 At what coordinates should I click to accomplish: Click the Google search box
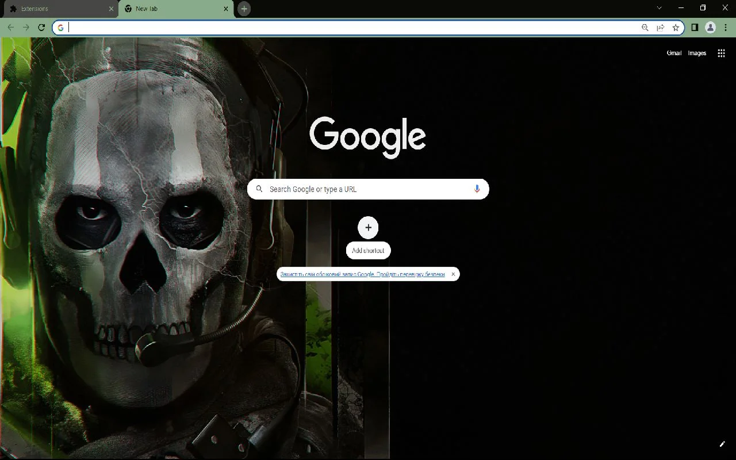[x=368, y=189]
